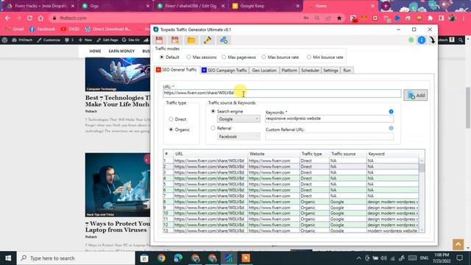The image size is (471, 265).
Task: Click the URL input field in Torpedo
Action: click(x=282, y=93)
